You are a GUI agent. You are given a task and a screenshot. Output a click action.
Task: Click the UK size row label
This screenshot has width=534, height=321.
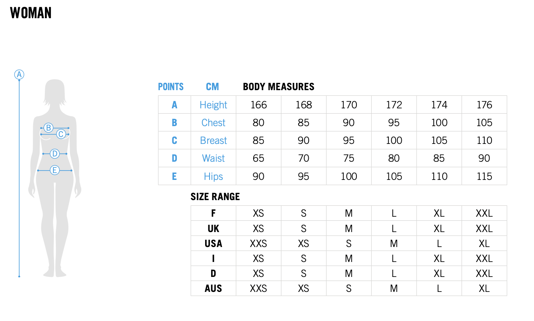coord(213,229)
